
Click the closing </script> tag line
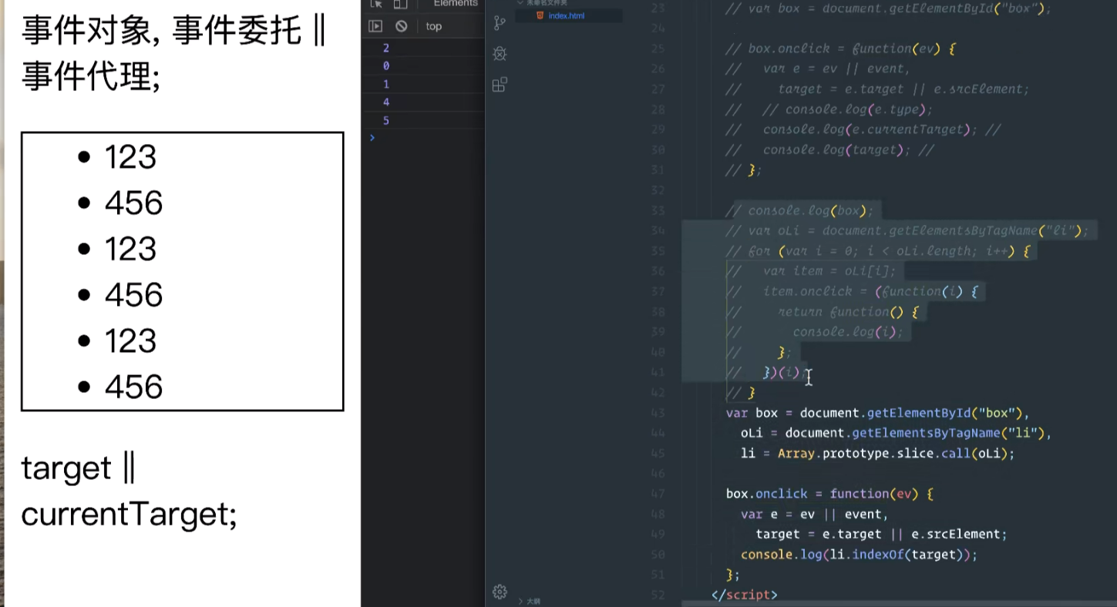(744, 595)
